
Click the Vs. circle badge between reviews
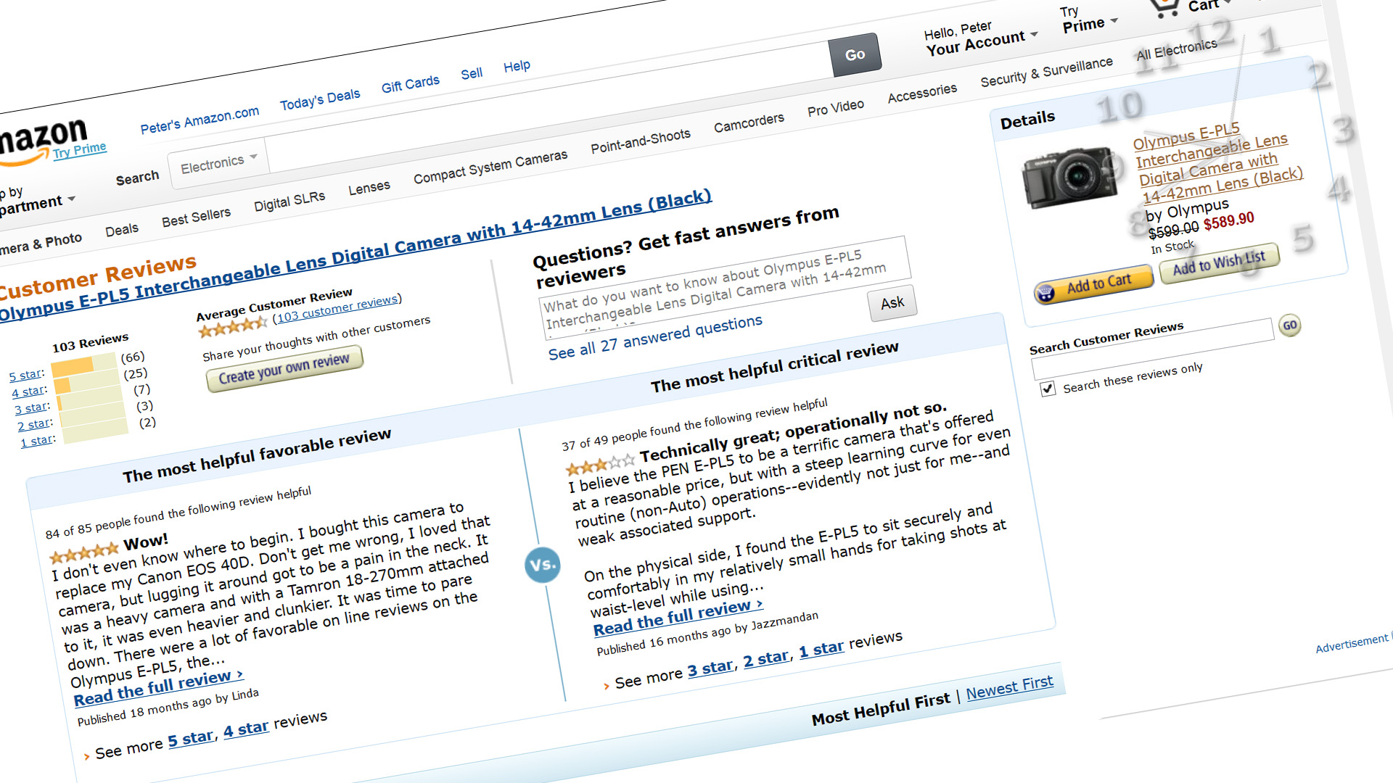(543, 565)
